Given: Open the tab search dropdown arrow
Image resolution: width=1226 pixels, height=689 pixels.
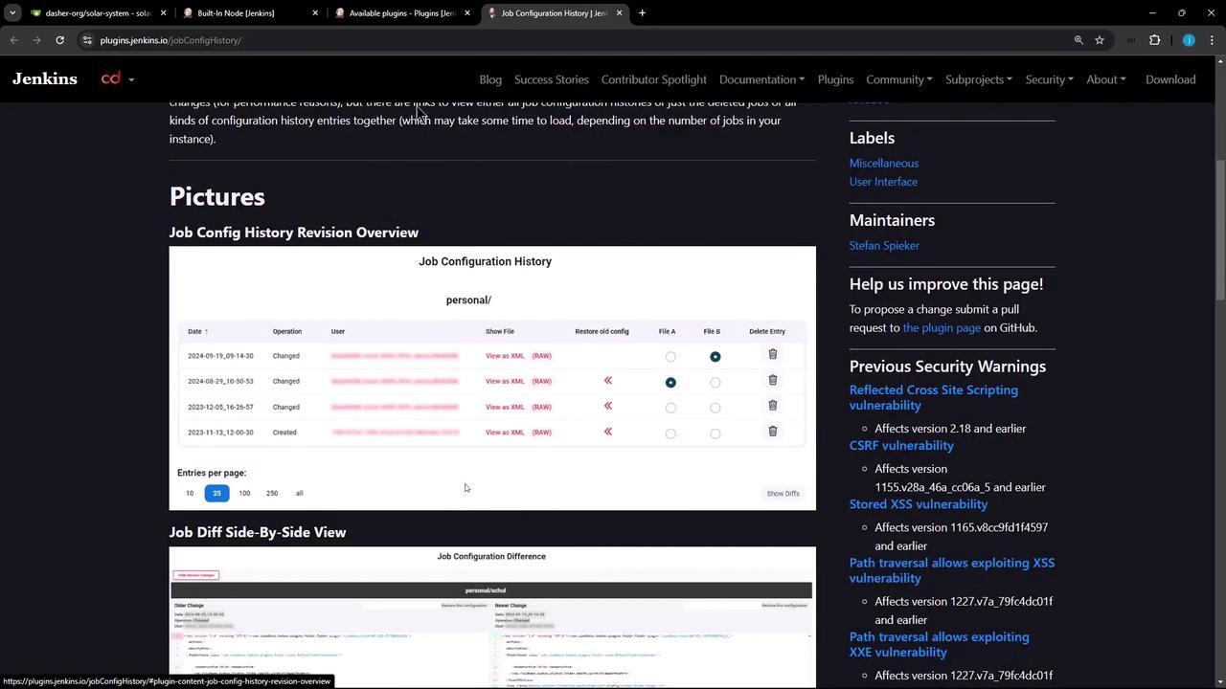Looking at the screenshot, I should click(12, 13).
